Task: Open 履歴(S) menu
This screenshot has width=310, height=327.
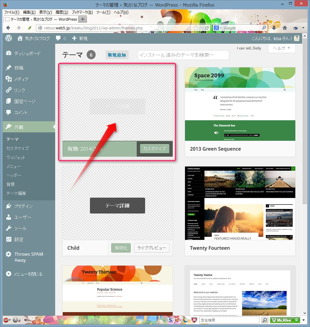Action: click(62, 12)
